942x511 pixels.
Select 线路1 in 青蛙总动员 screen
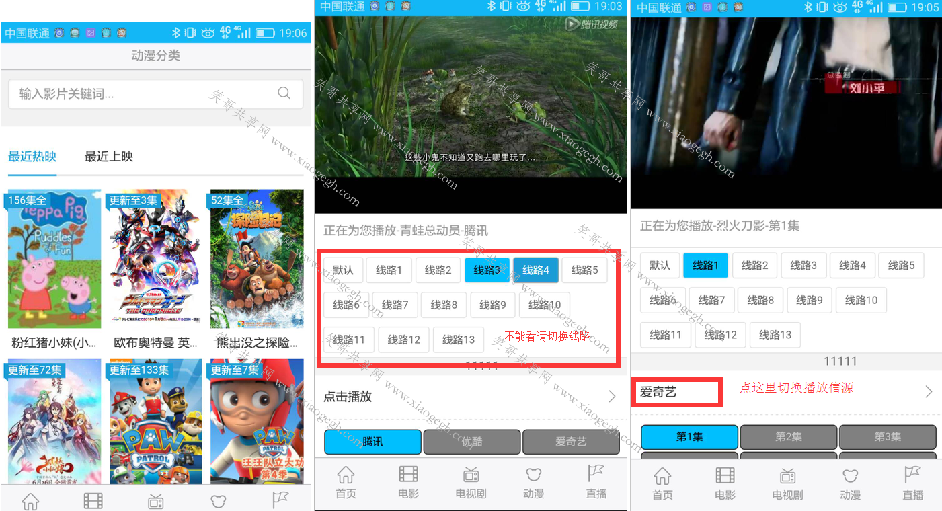pyautogui.click(x=389, y=270)
